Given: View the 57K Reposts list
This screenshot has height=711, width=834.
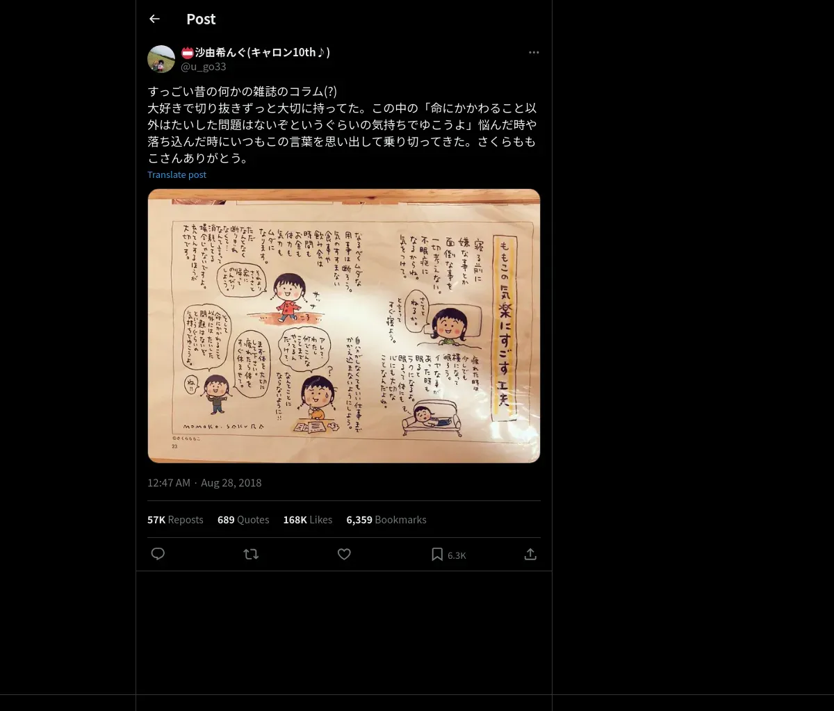Looking at the screenshot, I should pos(175,519).
